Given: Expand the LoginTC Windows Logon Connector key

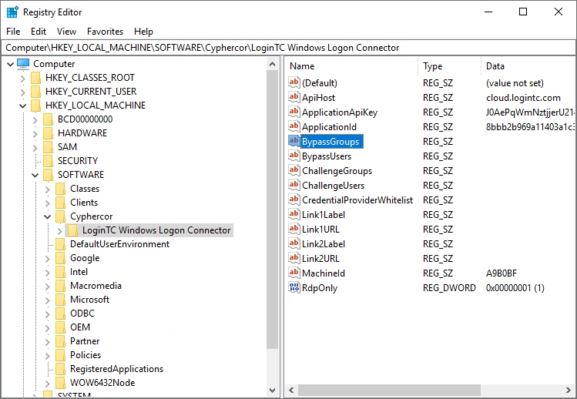Looking at the screenshot, I should pos(60,231).
